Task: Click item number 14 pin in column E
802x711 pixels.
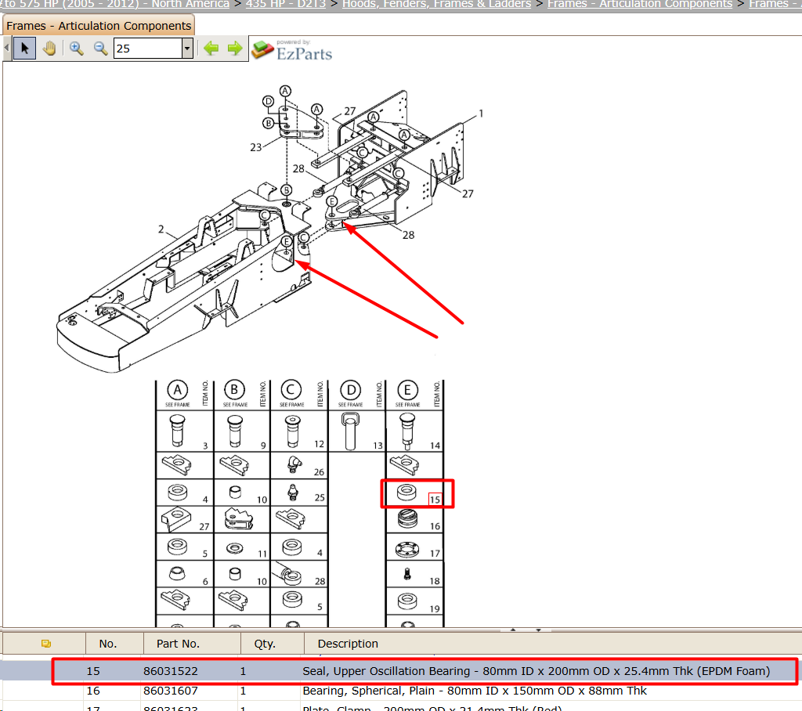Action: (407, 431)
